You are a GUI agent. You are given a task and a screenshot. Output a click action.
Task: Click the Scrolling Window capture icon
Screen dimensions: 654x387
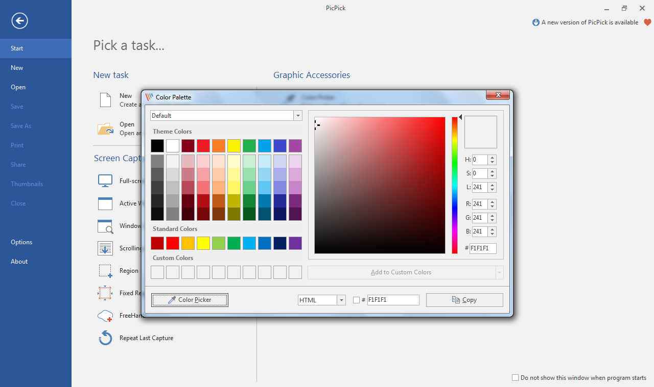[x=105, y=248]
